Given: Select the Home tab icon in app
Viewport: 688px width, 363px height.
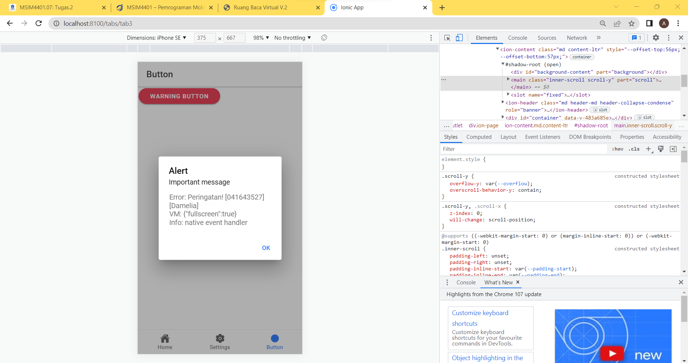Looking at the screenshot, I should point(165,338).
